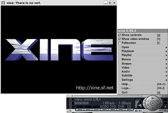The width and height of the screenshot is (168, 113).
Task: Click the seek position slider bar
Action: [107, 96]
